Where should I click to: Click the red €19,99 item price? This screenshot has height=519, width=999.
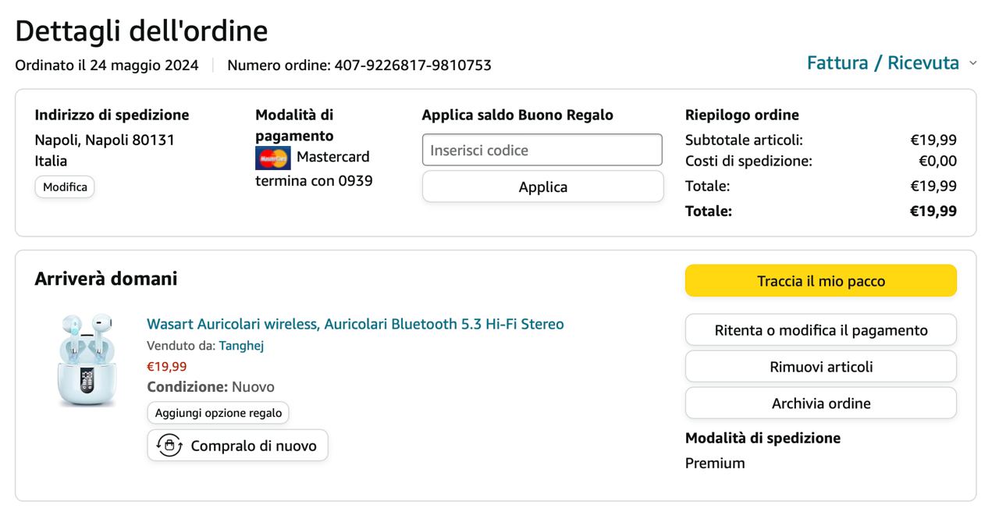[x=167, y=367]
